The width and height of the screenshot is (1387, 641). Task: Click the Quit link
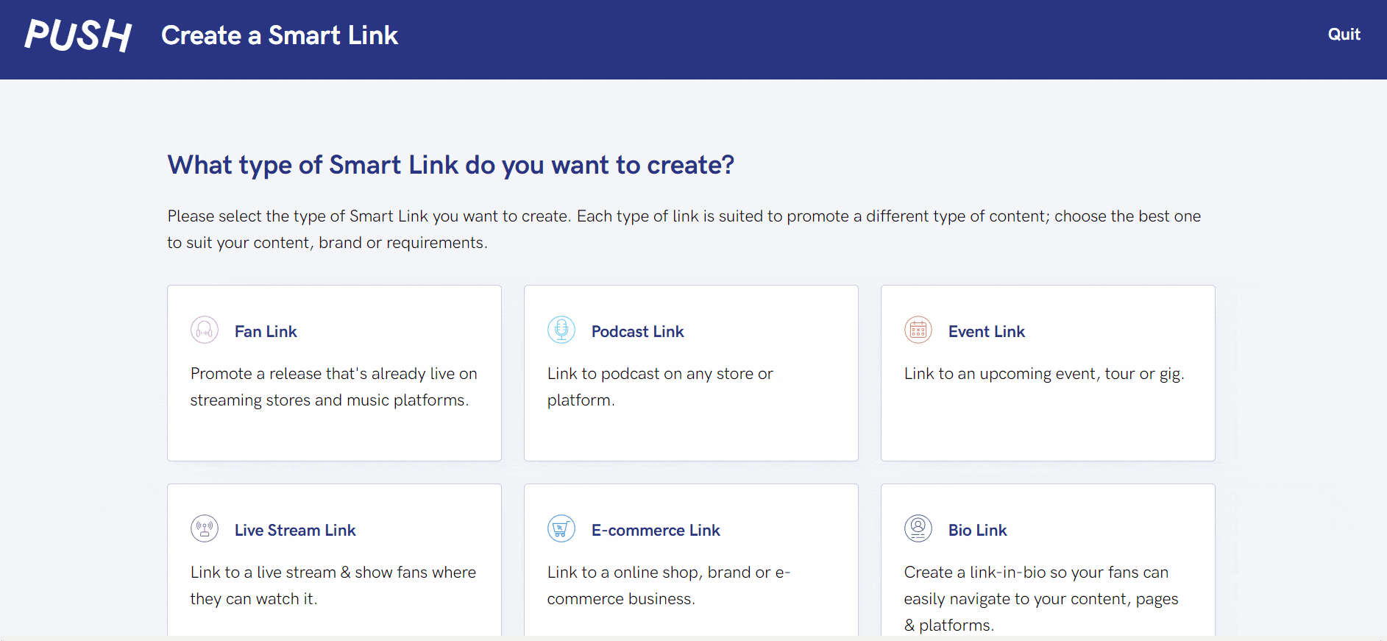point(1344,34)
